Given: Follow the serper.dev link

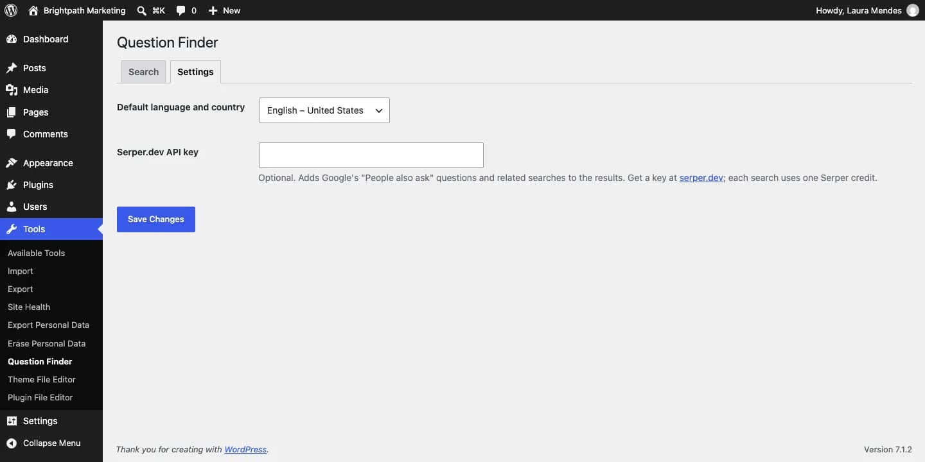Looking at the screenshot, I should click(x=701, y=178).
